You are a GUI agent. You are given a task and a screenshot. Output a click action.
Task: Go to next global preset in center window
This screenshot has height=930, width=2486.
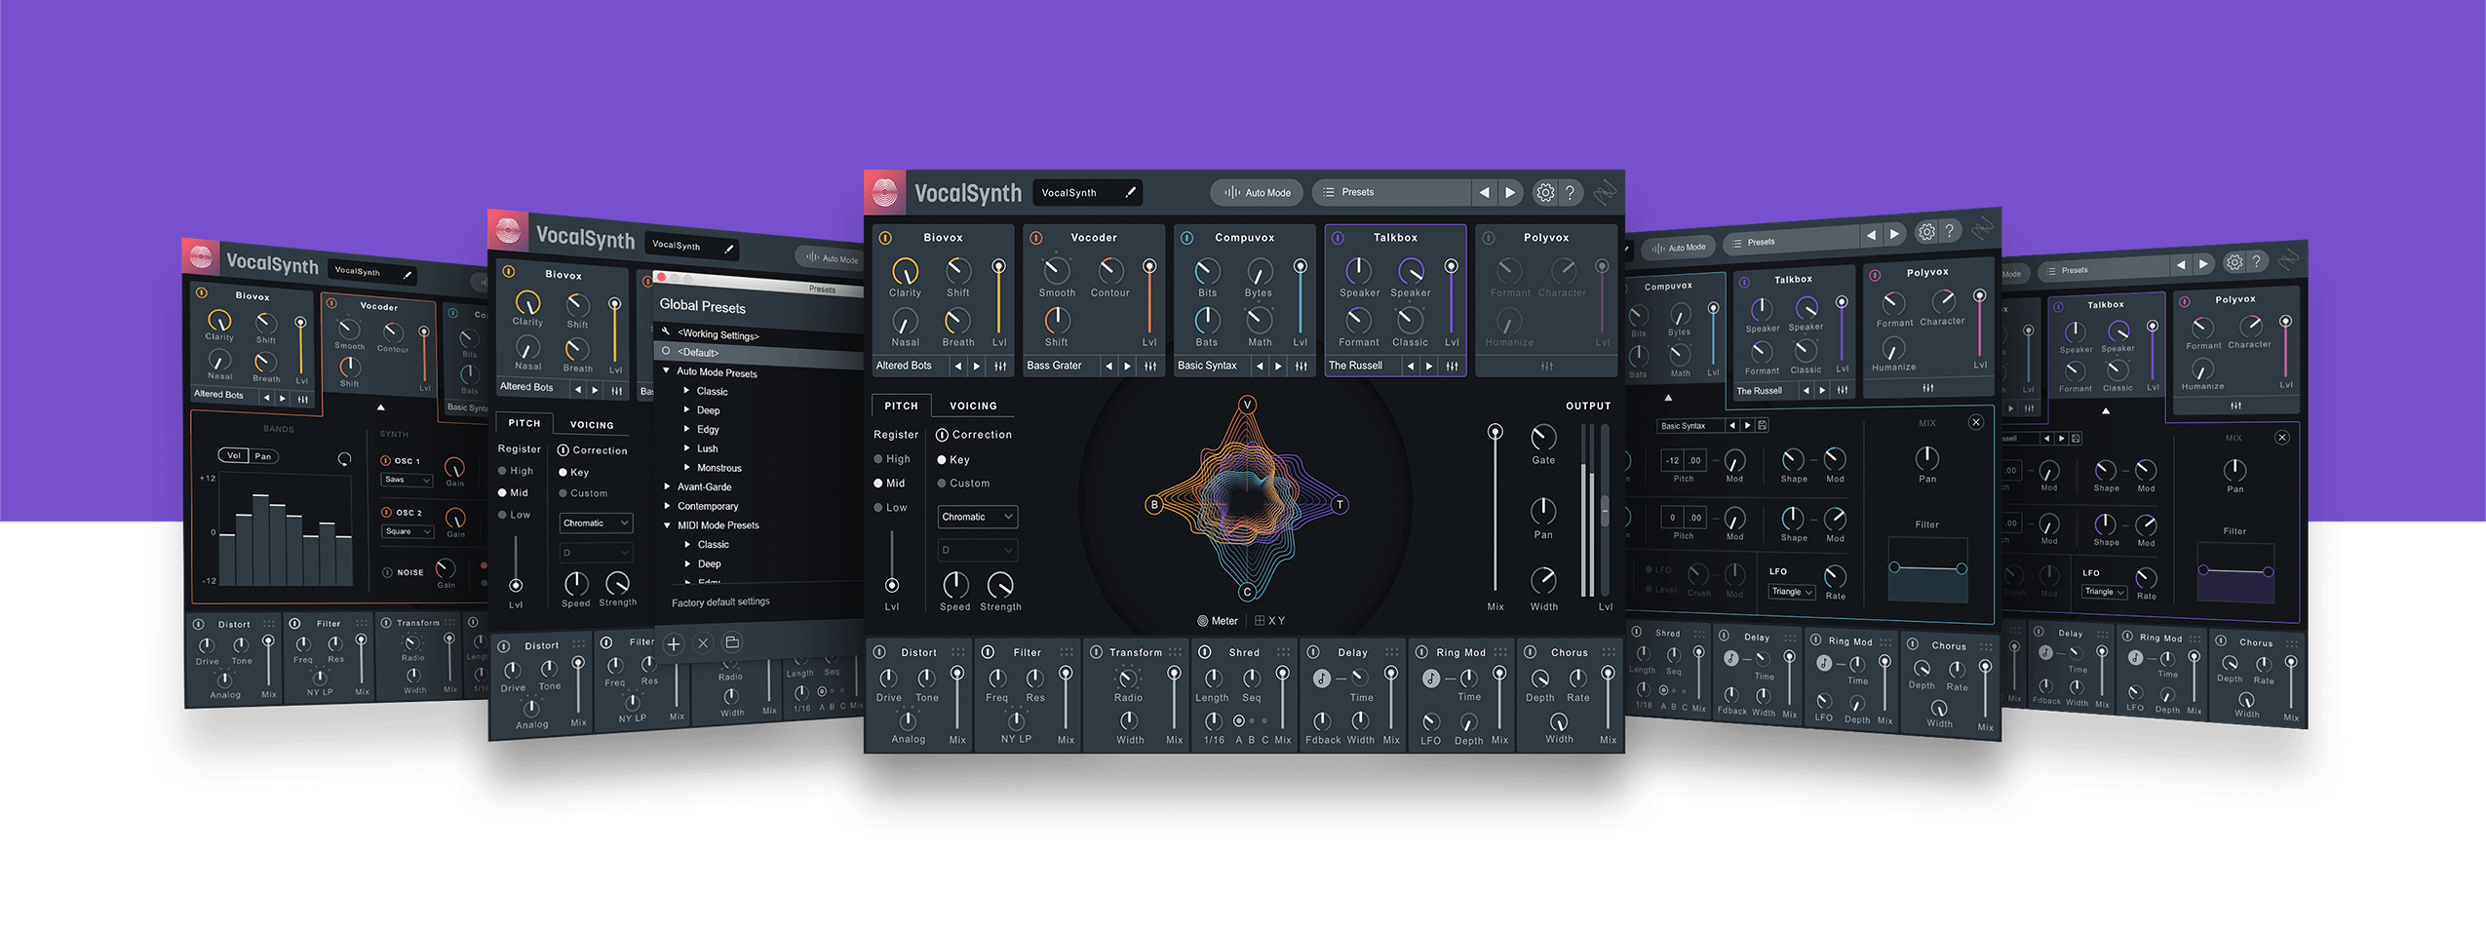(1510, 193)
